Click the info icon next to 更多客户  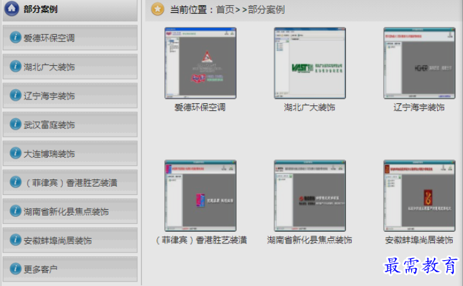[16, 269]
